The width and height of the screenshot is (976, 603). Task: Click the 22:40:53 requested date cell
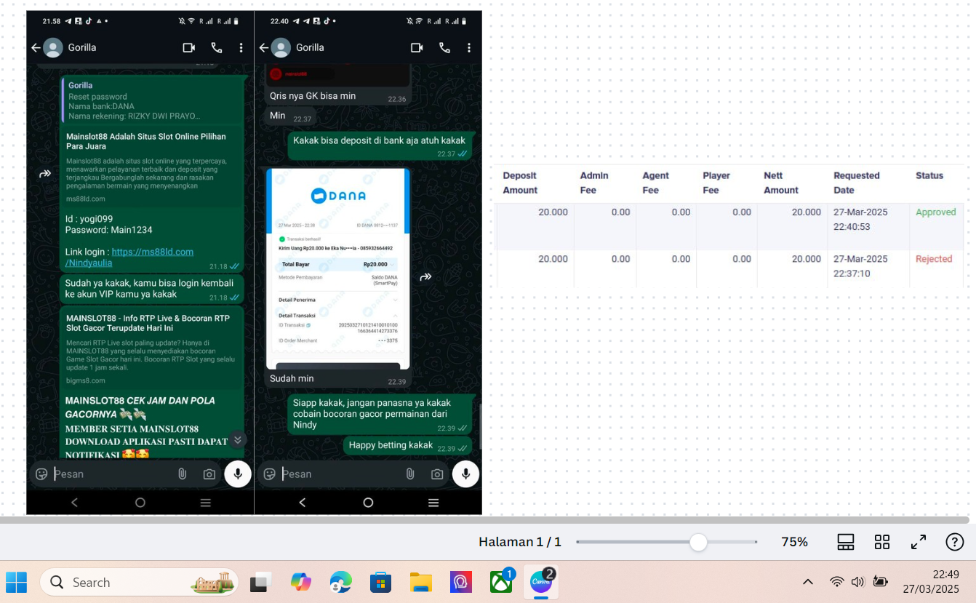click(860, 220)
